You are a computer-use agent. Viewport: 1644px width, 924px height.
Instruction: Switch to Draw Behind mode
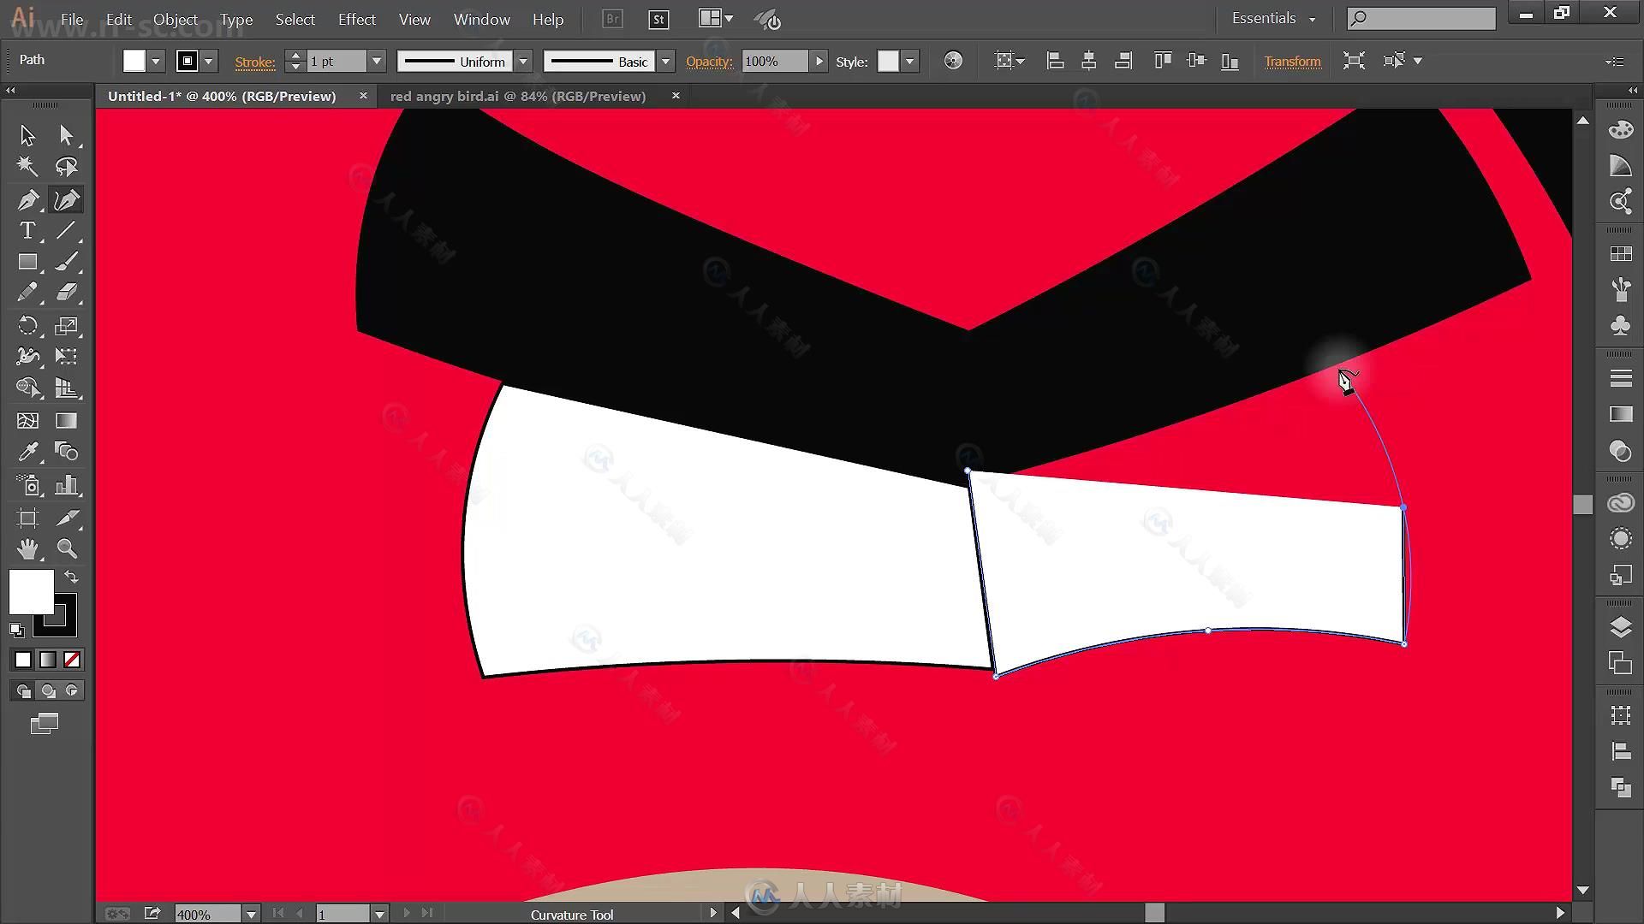[x=48, y=690]
